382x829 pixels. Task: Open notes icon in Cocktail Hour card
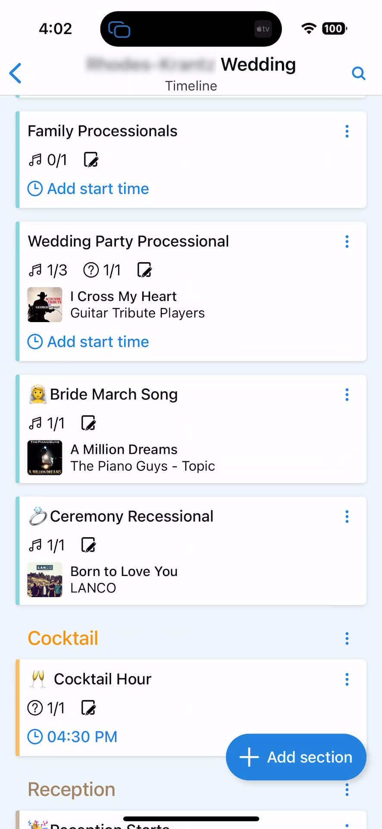[89, 708]
